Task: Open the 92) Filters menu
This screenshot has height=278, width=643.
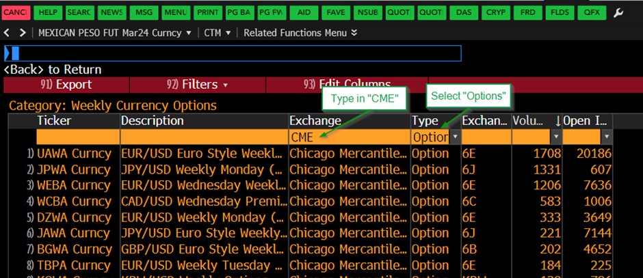Action: point(197,85)
